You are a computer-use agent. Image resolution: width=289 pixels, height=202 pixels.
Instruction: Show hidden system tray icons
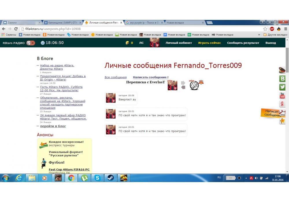coord(246,178)
